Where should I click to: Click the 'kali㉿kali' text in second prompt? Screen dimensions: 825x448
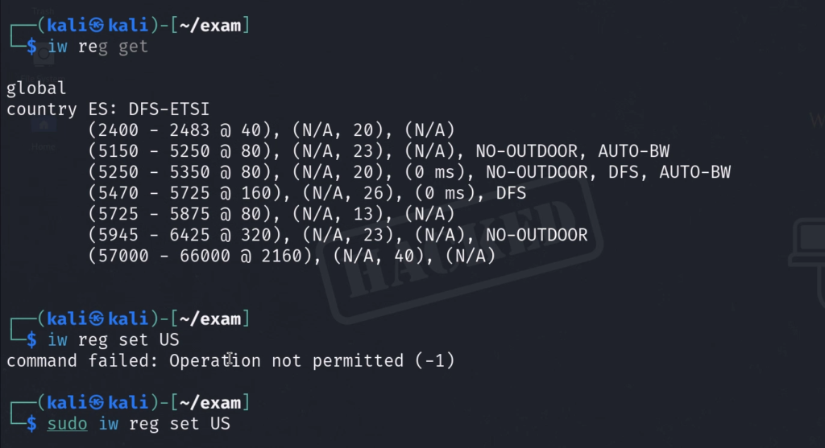coord(96,320)
